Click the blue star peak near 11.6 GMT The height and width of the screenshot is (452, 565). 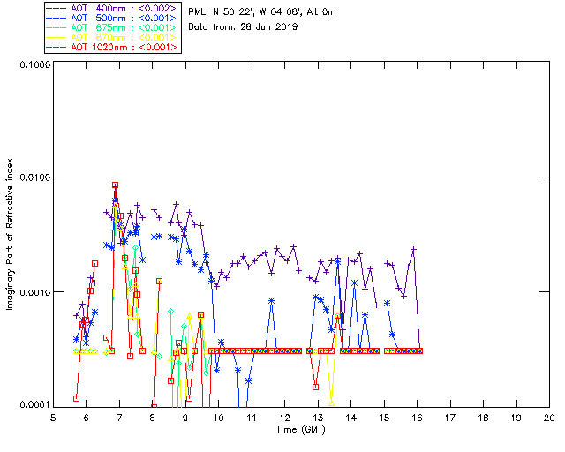[271, 301]
